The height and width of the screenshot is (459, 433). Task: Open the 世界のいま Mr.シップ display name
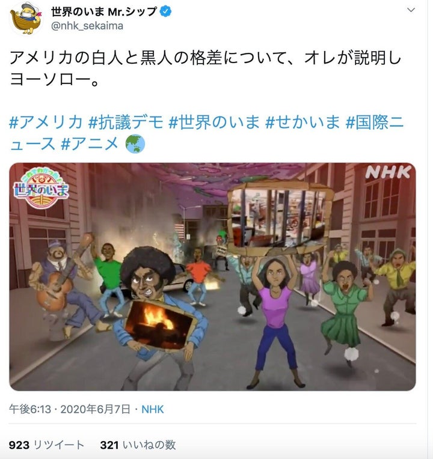[x=103, y=11]
